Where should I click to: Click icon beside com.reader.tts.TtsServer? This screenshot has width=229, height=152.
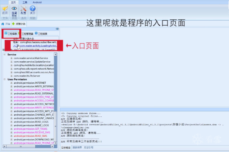pyautogui.click(x=12, y=76)
